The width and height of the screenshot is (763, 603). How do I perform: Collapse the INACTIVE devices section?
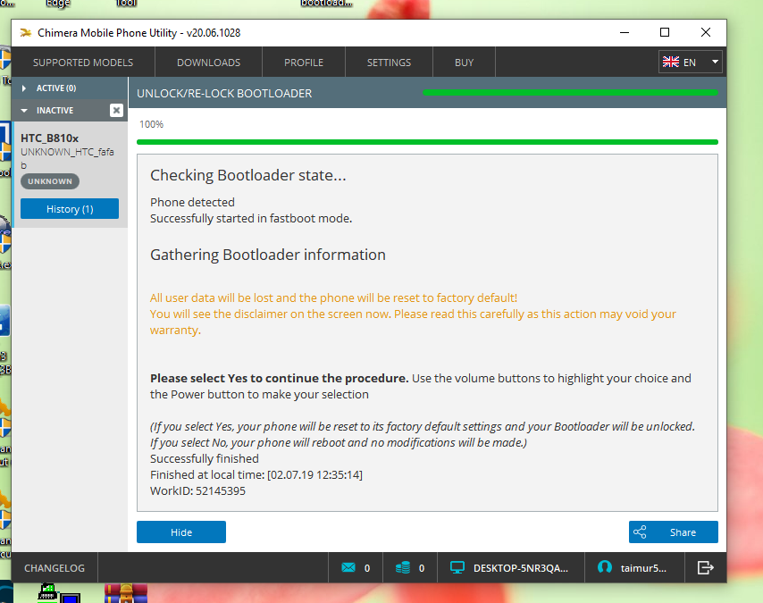coord(24,111)
